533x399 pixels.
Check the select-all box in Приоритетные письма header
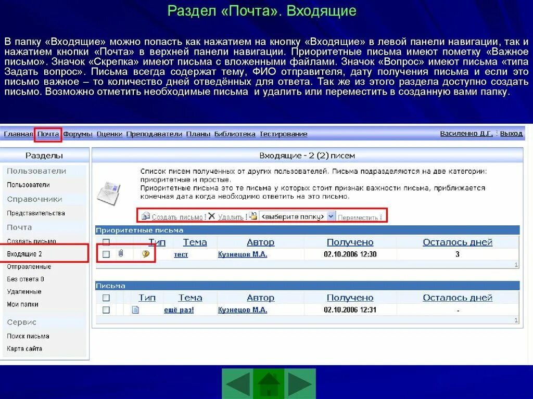click(x=106, y=242)
